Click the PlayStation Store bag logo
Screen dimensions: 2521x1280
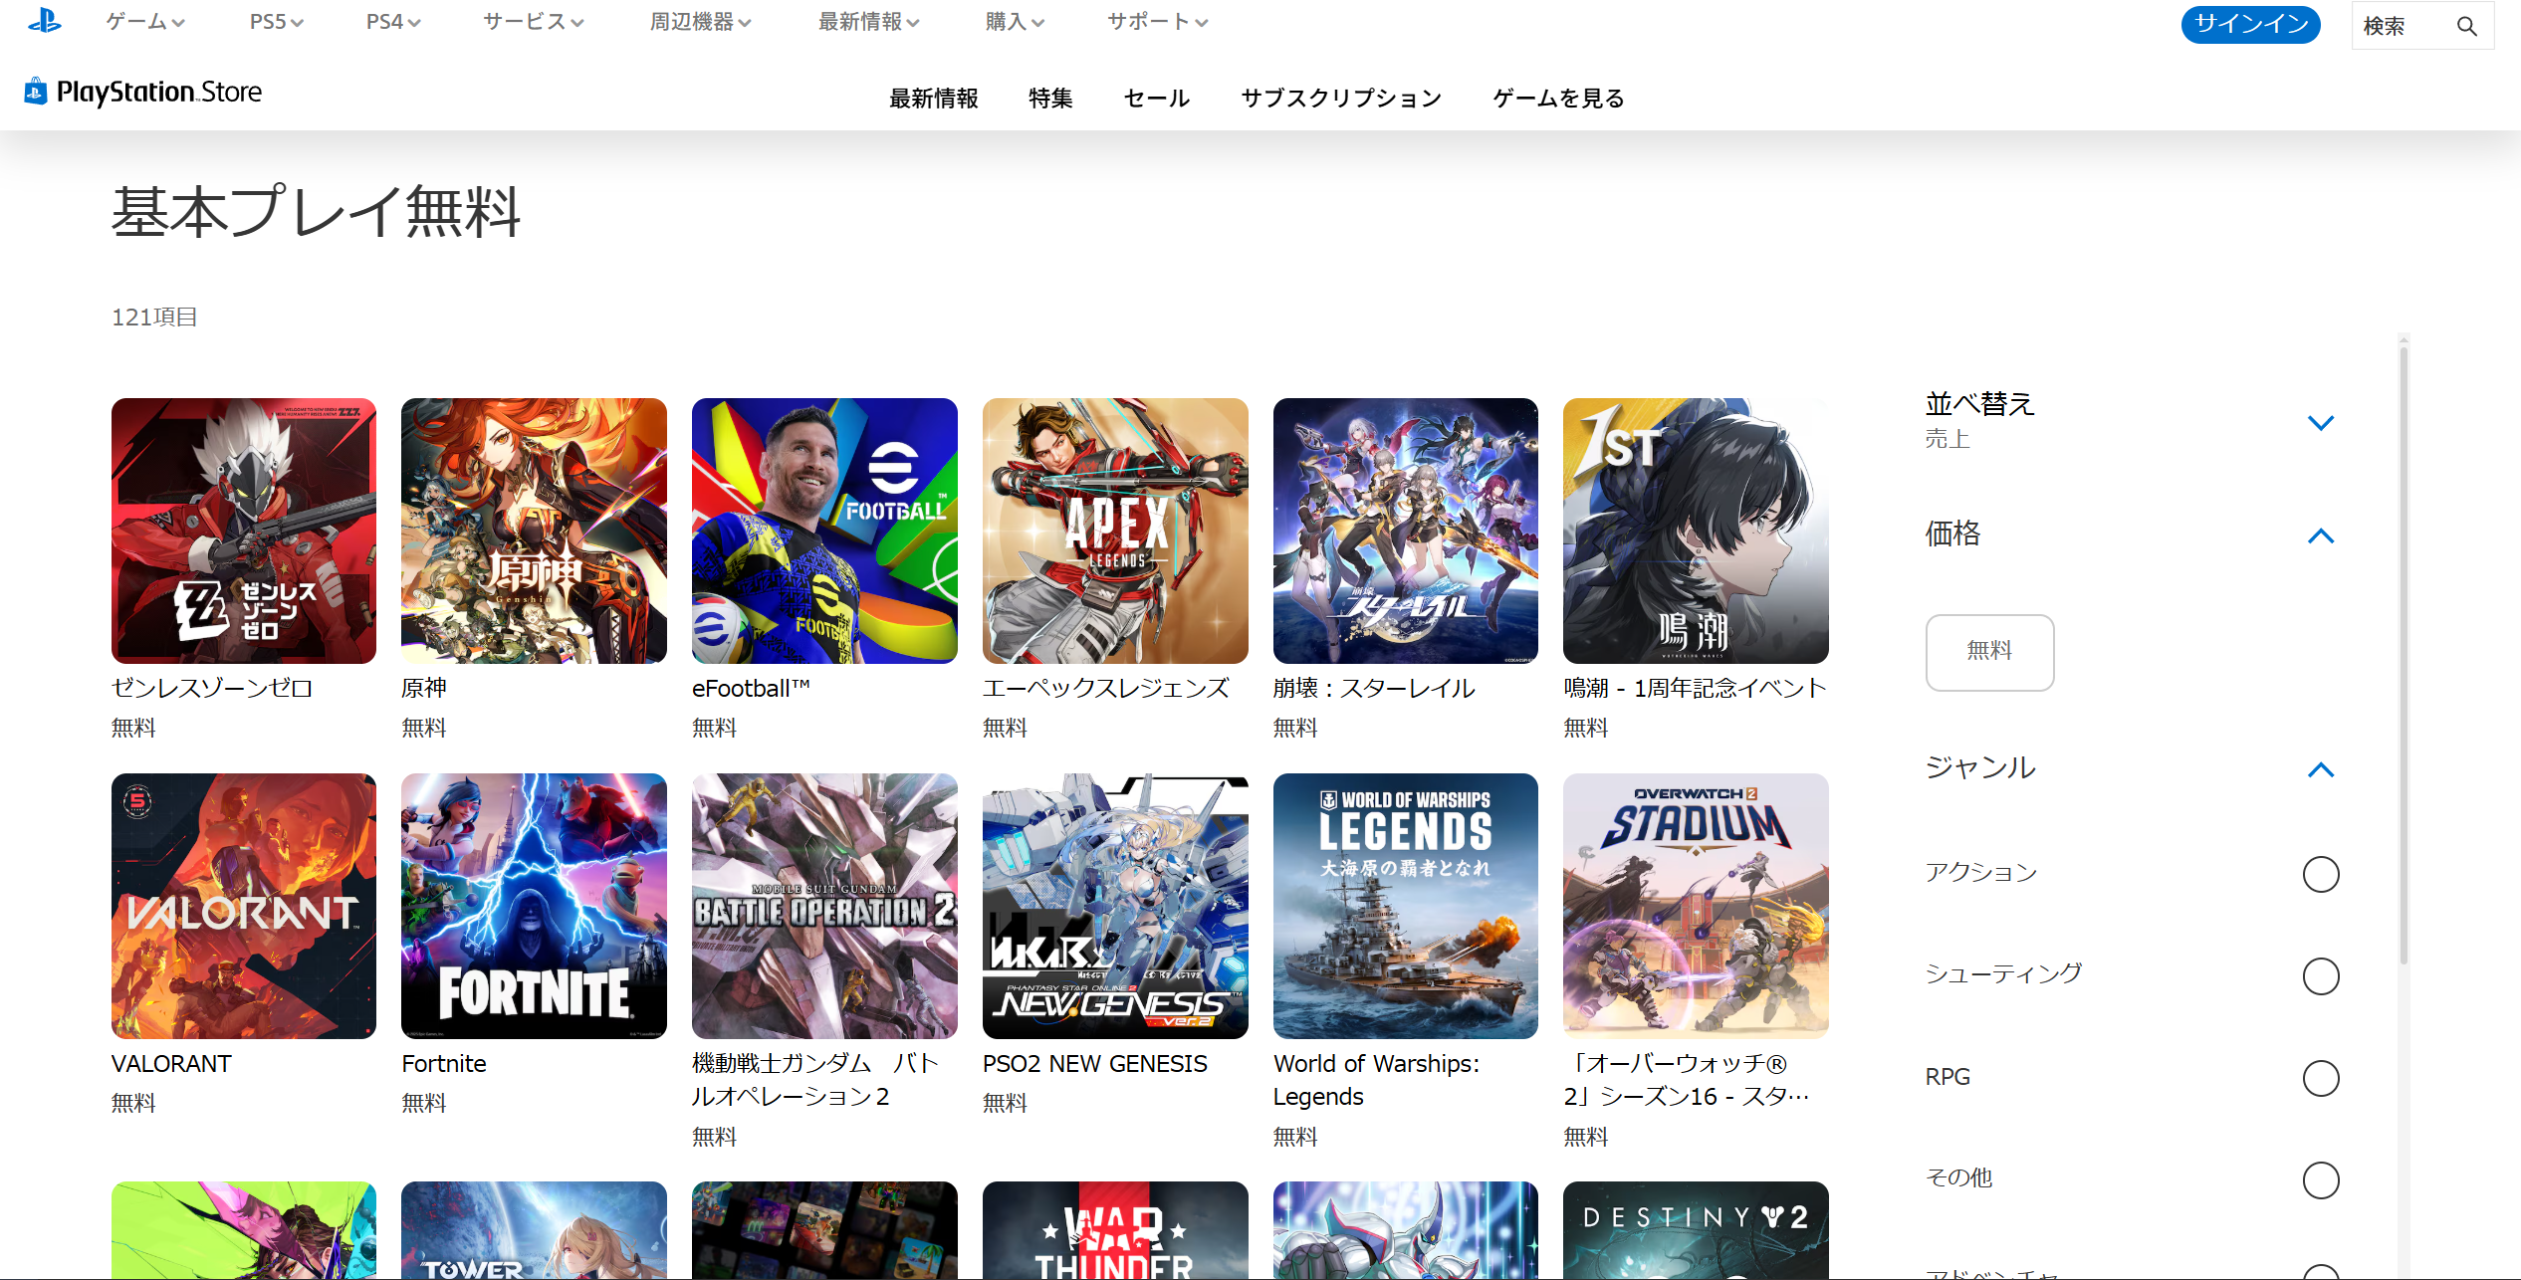click(36, 92)
